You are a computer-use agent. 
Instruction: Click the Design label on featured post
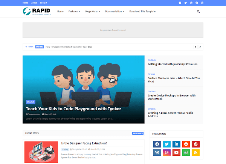tap(31, 102)
